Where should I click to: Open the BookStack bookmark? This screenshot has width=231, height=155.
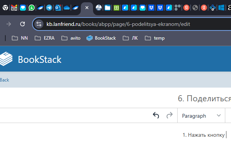click(101, 38)
